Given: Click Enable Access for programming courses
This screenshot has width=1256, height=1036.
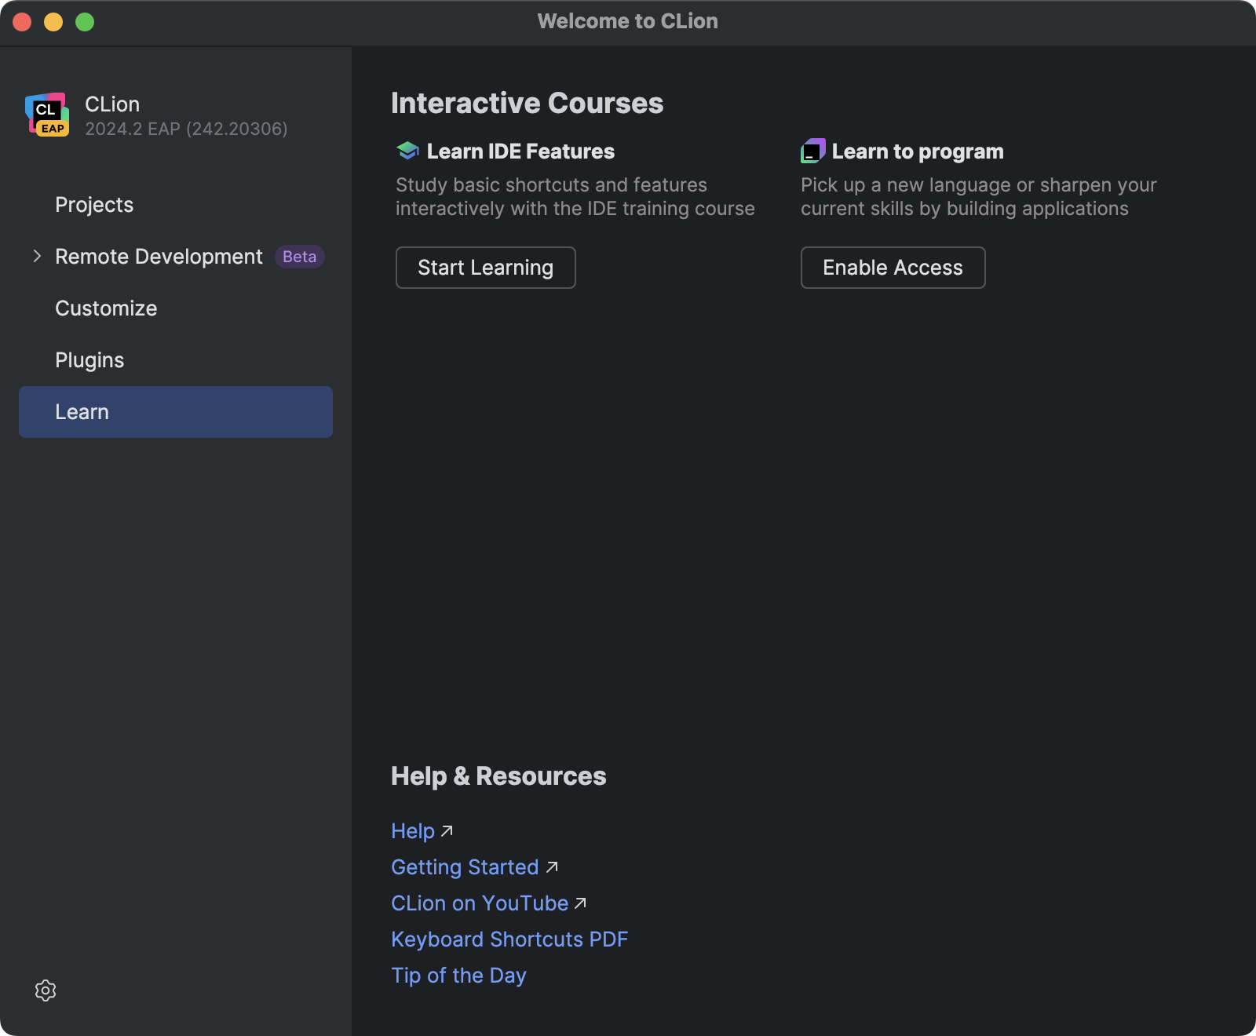Looking at the screenshot, I should (893, 268).
